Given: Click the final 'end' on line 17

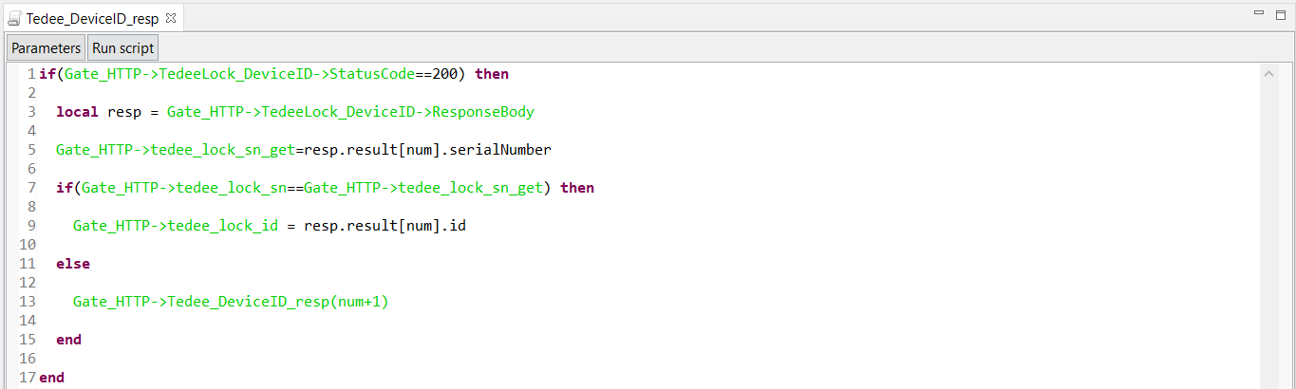Looking at the screenshot, I should coord(52,378).
